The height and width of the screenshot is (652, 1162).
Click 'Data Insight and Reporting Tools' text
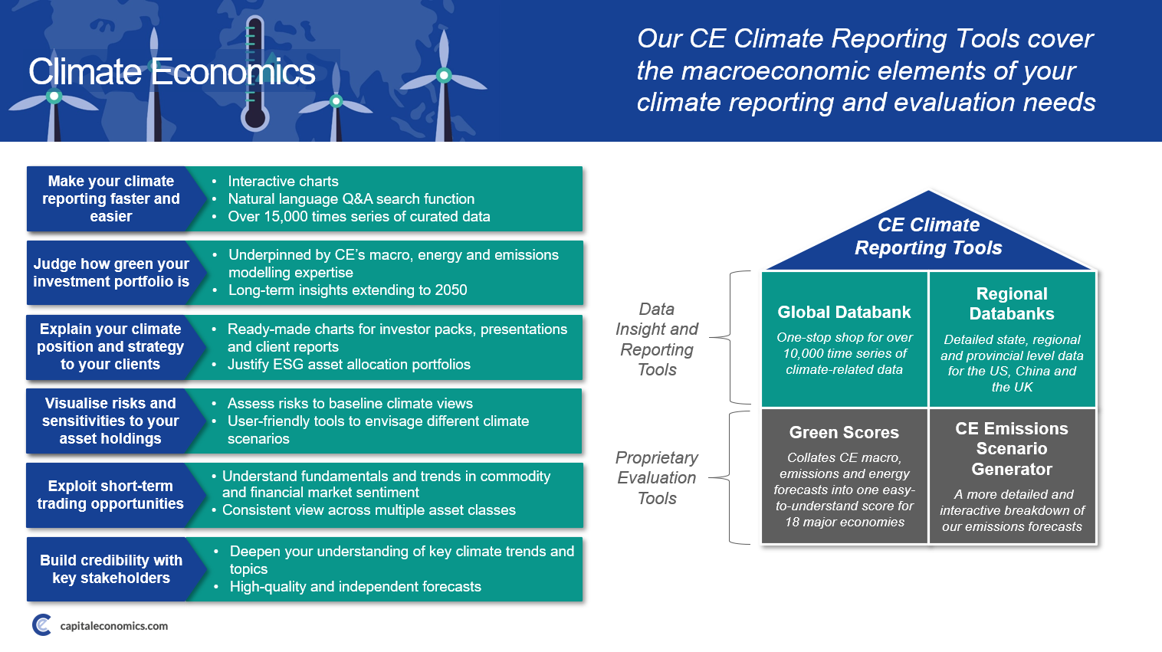pyautogui.click(x=657, y=339)
